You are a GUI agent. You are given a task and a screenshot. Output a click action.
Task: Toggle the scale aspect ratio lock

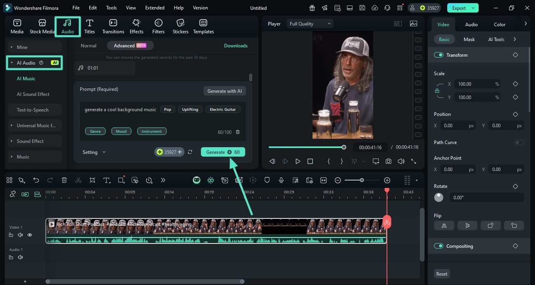[437, 91]
